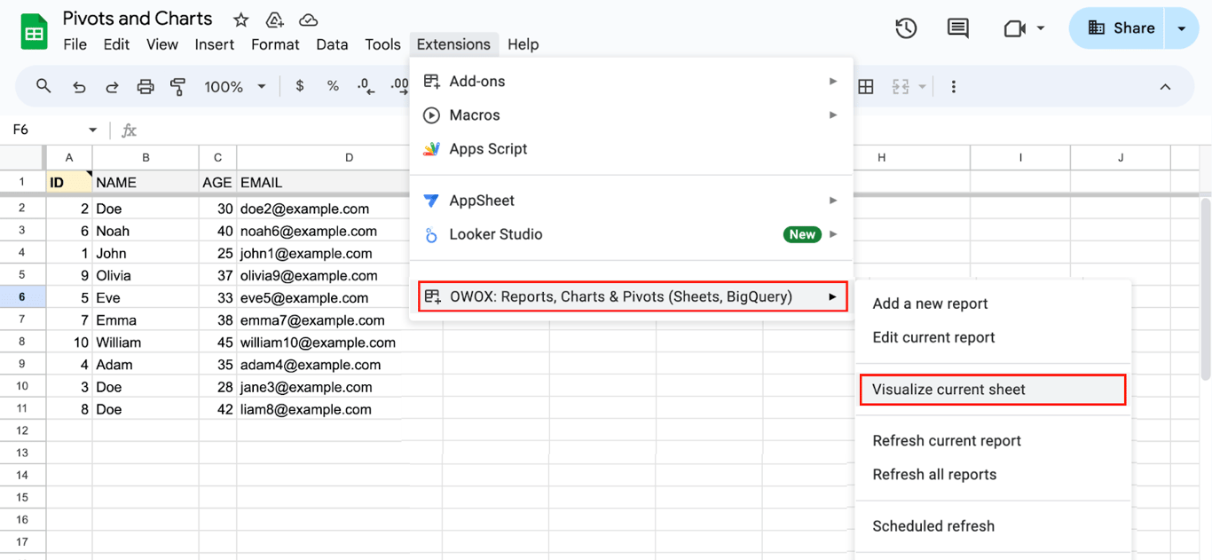
Task: Click the move to Drive folder icon
Action: 274,20
